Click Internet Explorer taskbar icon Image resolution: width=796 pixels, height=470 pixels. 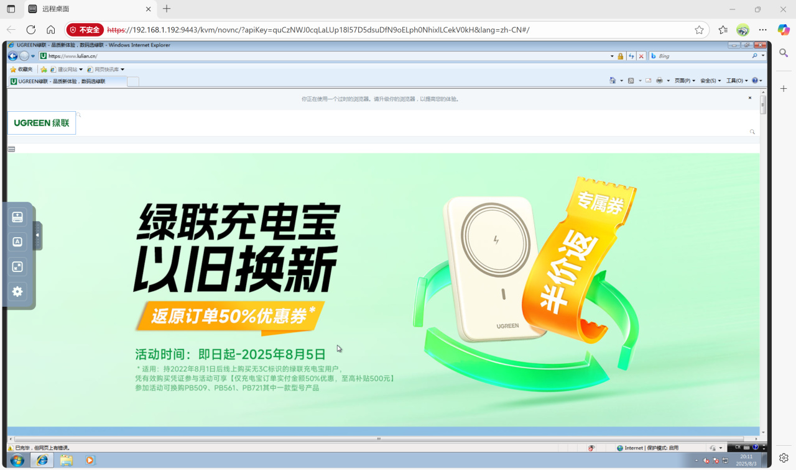(42, 460)
